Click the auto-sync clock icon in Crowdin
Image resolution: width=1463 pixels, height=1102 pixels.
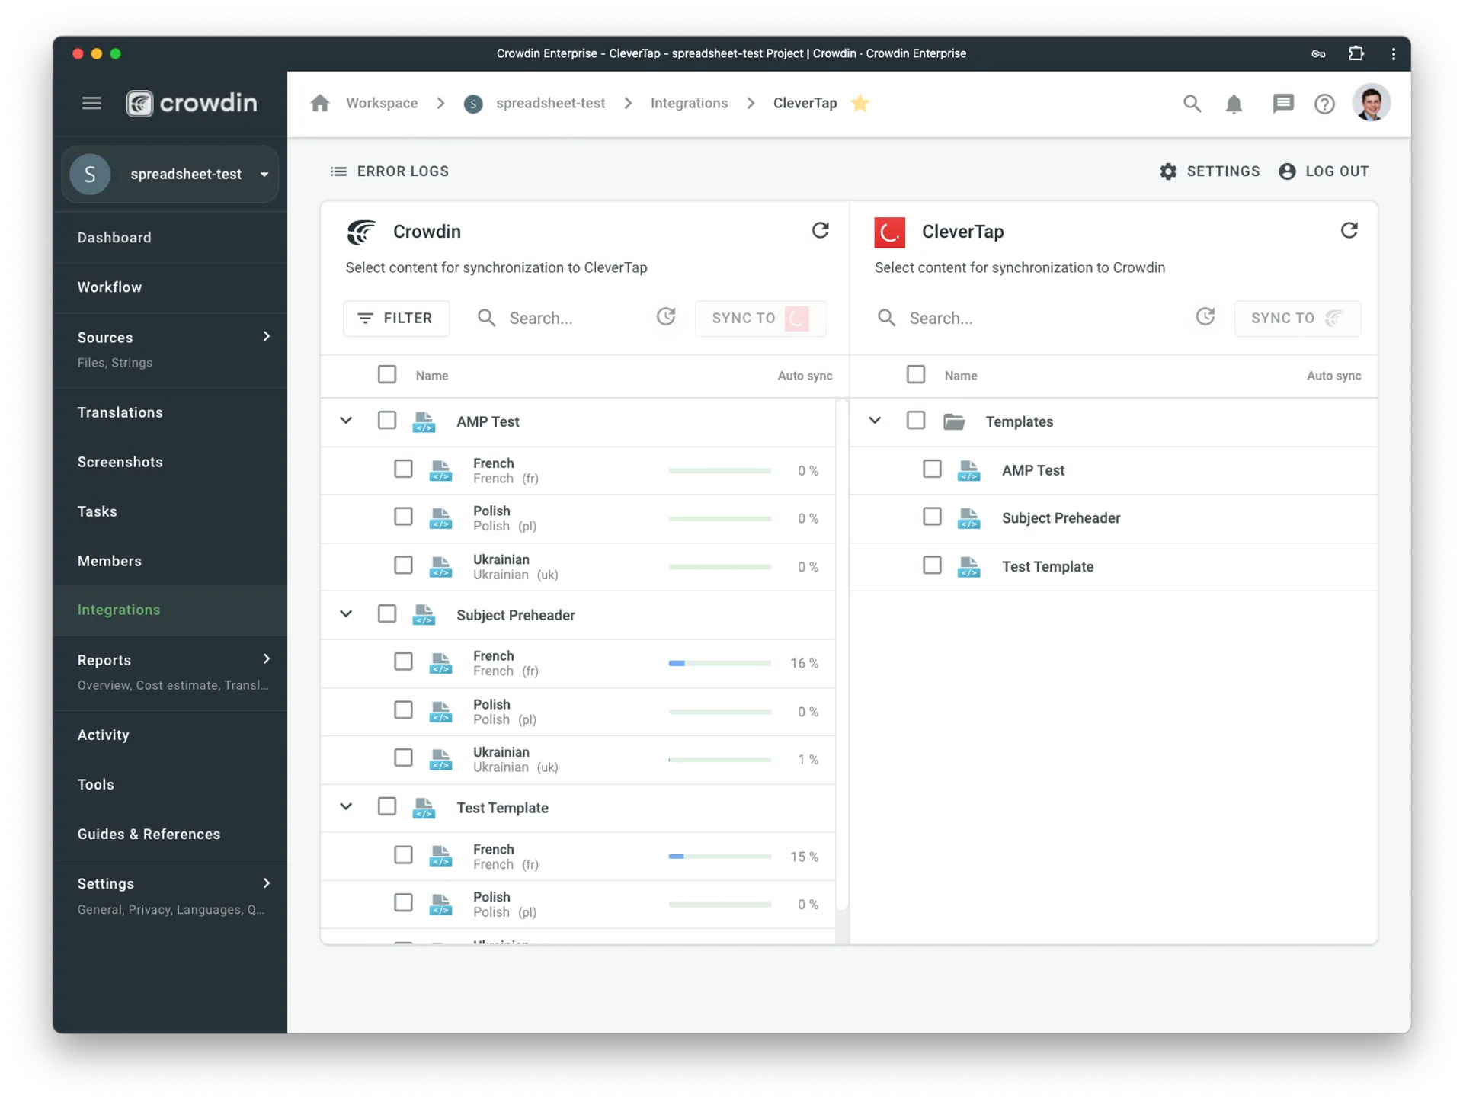click(x=667, y=317)
